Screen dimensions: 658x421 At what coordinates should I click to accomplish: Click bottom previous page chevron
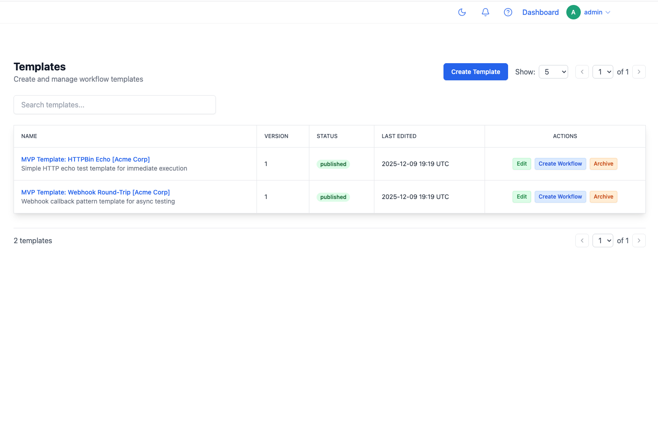coord(582,241)
